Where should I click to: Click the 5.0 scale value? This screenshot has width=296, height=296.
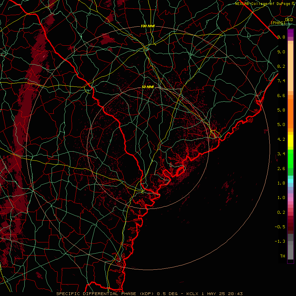click(281, 125)
